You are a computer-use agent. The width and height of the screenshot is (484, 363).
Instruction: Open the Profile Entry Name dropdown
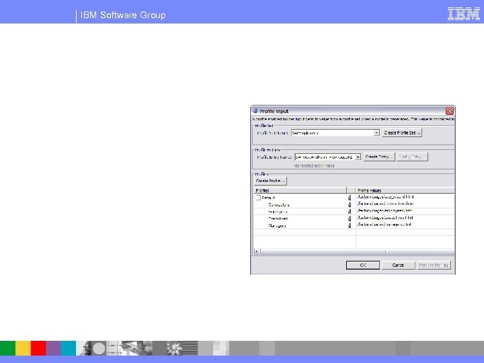358,157
